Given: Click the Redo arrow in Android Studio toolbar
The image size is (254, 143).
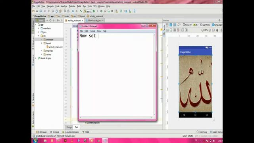Looking at the screenshot, I should point(48,11).
